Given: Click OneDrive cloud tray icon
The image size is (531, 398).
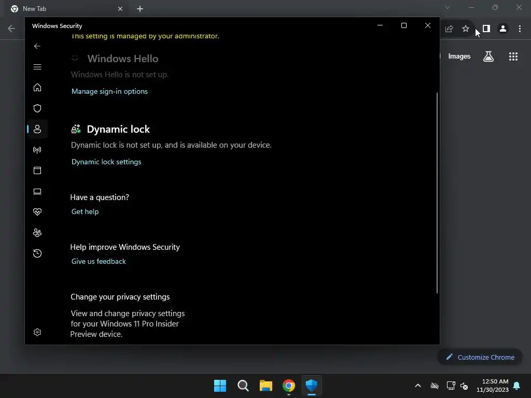Looking at the screenshot, I should [435, 386].
